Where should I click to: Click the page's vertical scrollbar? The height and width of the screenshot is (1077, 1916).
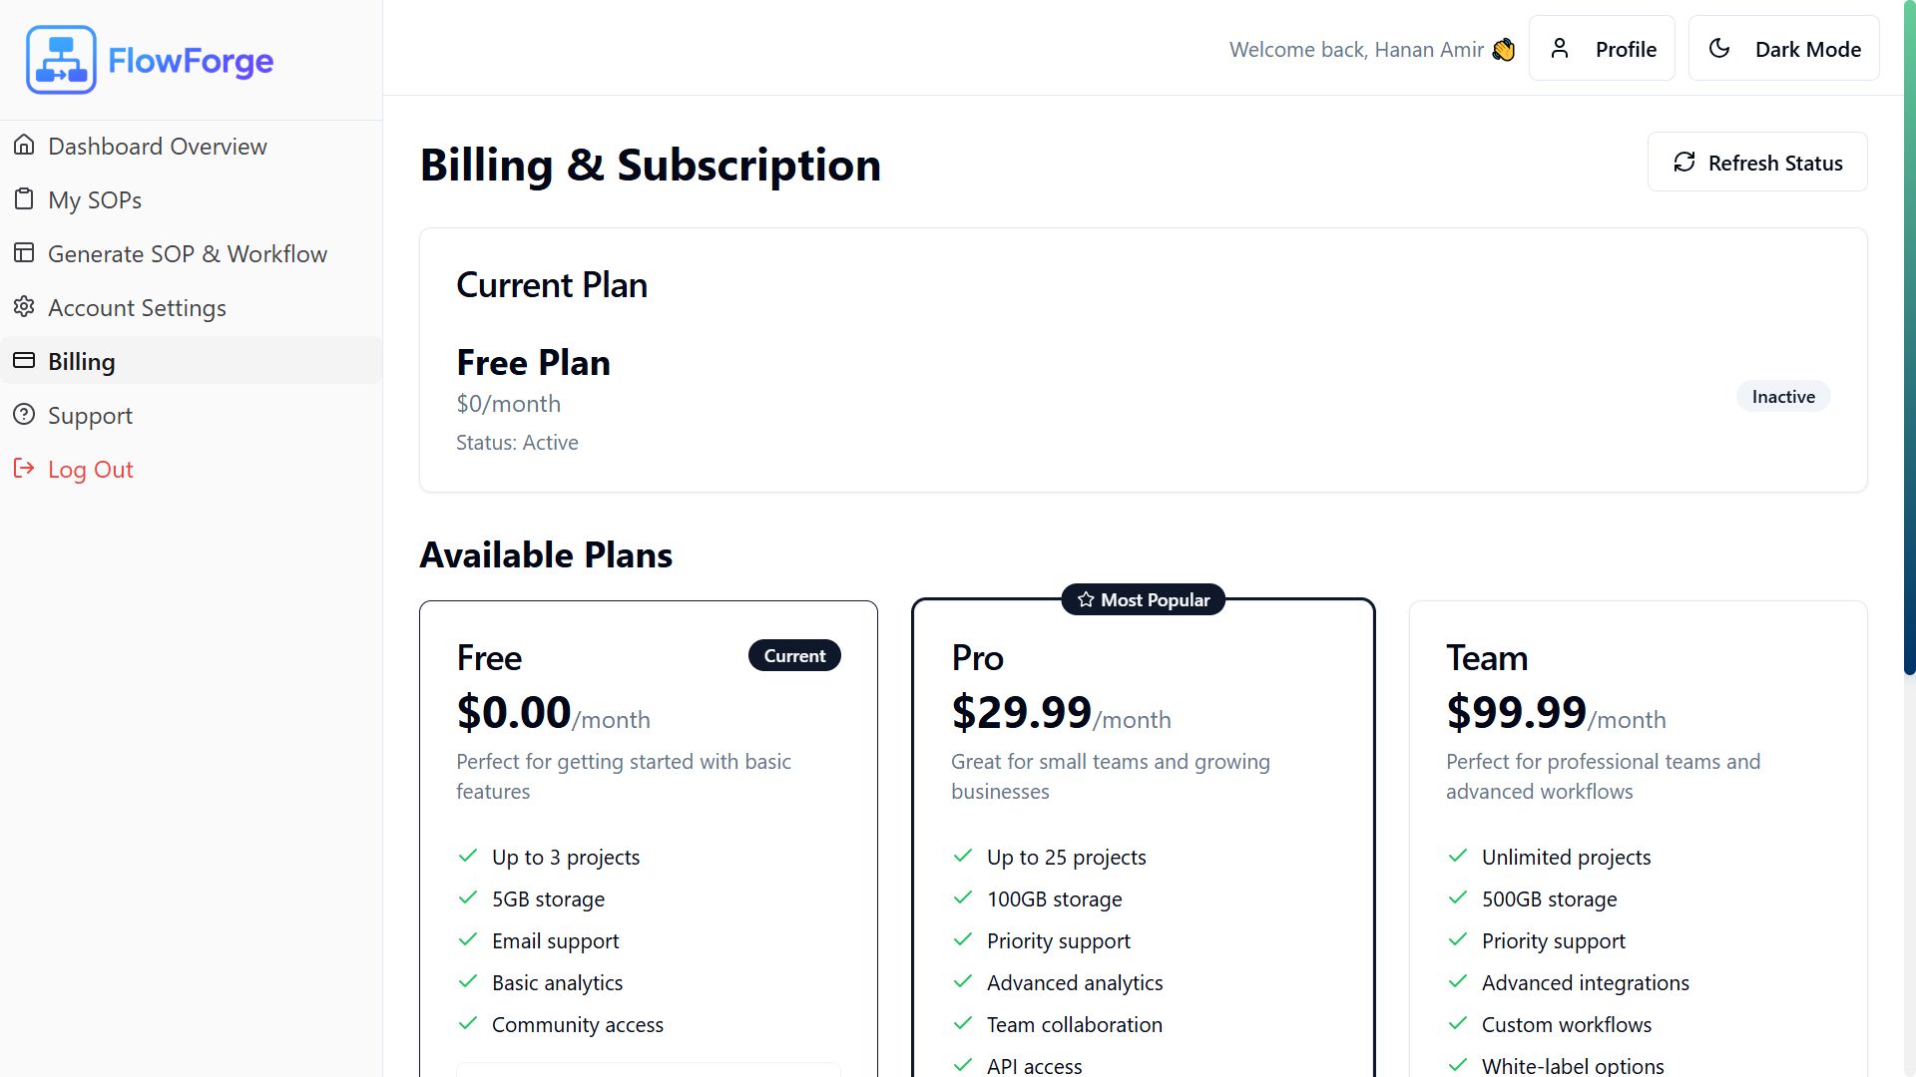point(1909,399)
